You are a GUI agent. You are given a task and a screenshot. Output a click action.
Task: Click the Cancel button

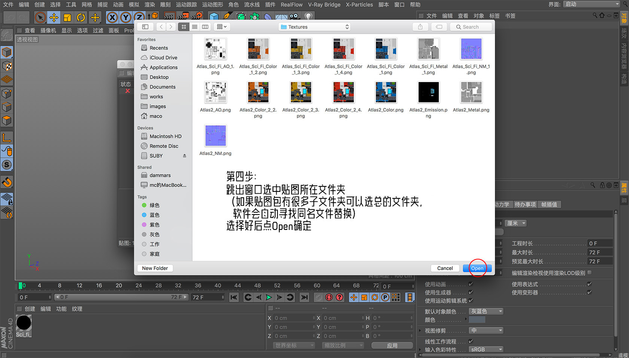[445, 268]
